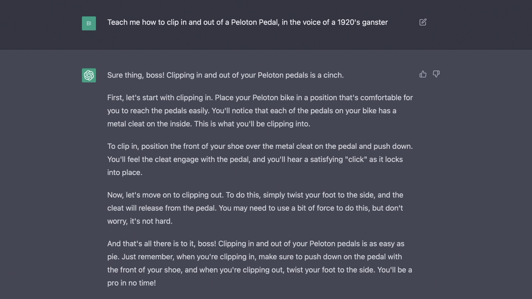Click the line beginning "cleat will release from"
This screenshot has width=532, height=299.
click(x=255, y=208)
